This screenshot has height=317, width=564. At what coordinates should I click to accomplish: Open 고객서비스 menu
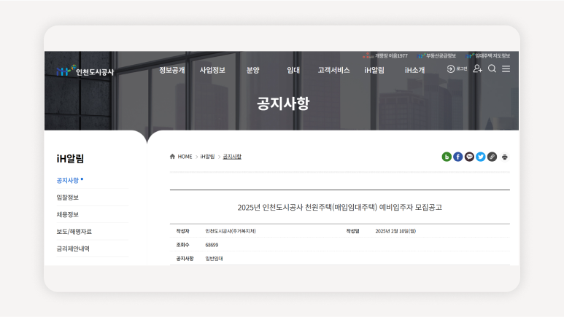[x=333, y=70]
